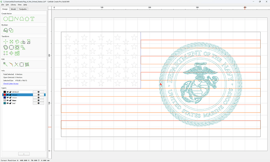Toggle lock on Stripes layer
The image size is (270, 162).
pos(10,95)
